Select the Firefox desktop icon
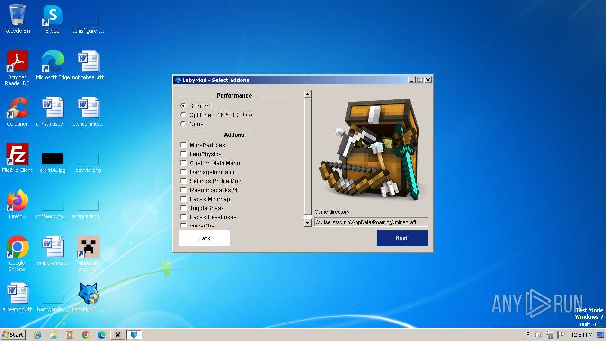606x341 pixels. pyautogui.click(x=17, y=205)
